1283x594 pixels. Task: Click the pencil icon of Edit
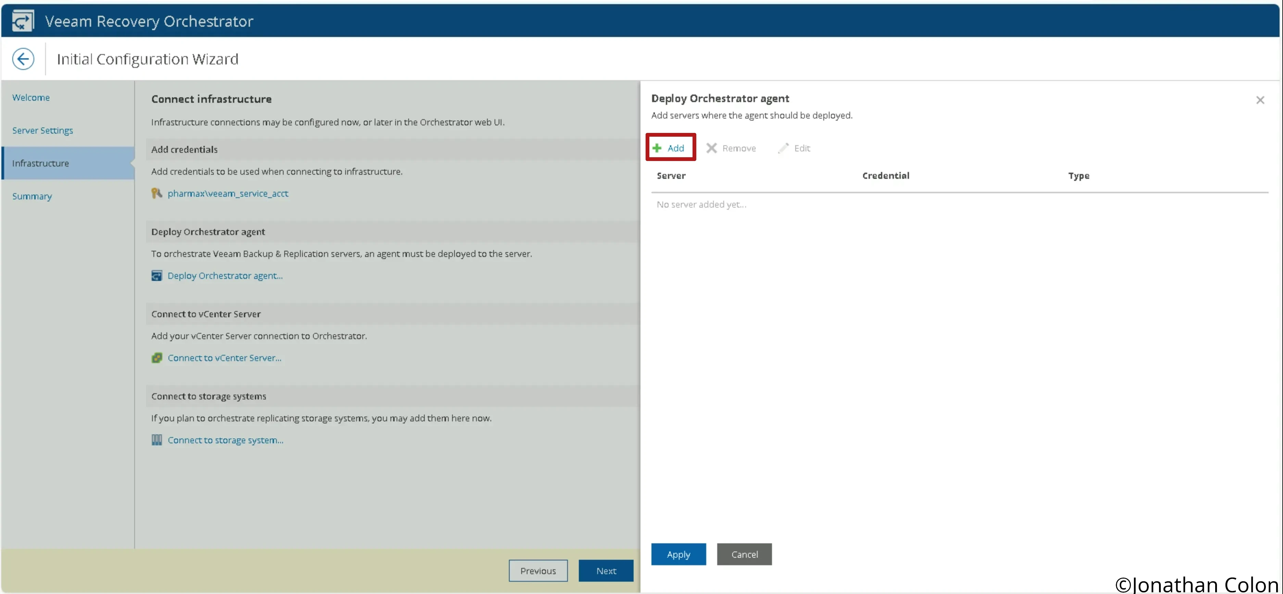pyautogui.click(x=783, y=148)
